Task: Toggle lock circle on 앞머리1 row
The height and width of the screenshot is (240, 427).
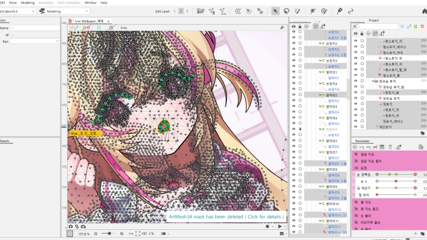Action: coord(300,72)
